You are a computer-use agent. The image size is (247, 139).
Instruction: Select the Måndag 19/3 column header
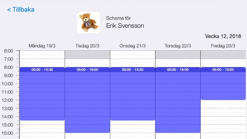coord(42,46)
